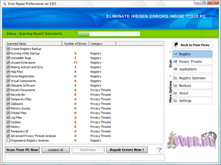
Task: Uncheck Temporary IE
Action: (x=8, y=131)
